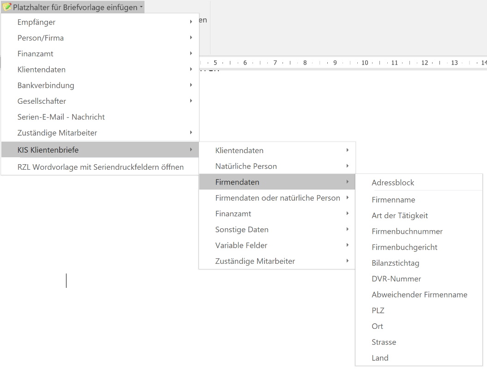Insert the Firmenname placeholder
Image resolution: width=487 pixels, height=369 pixels.
pyautogui.click(x=393, y=200)
